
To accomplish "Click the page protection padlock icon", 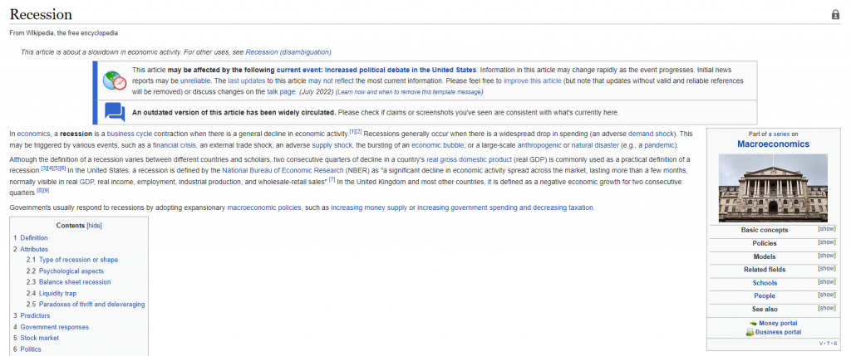I will (x=835, y=15).
